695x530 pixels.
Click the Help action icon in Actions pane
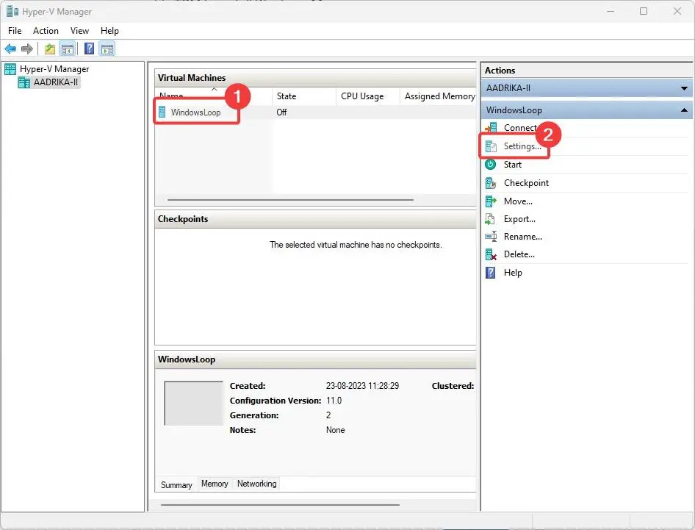[x=491, y=272]
